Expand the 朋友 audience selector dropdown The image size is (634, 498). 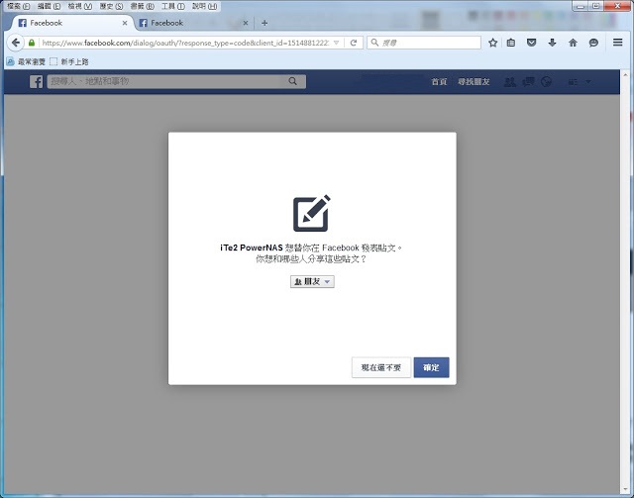click(312, 281)
